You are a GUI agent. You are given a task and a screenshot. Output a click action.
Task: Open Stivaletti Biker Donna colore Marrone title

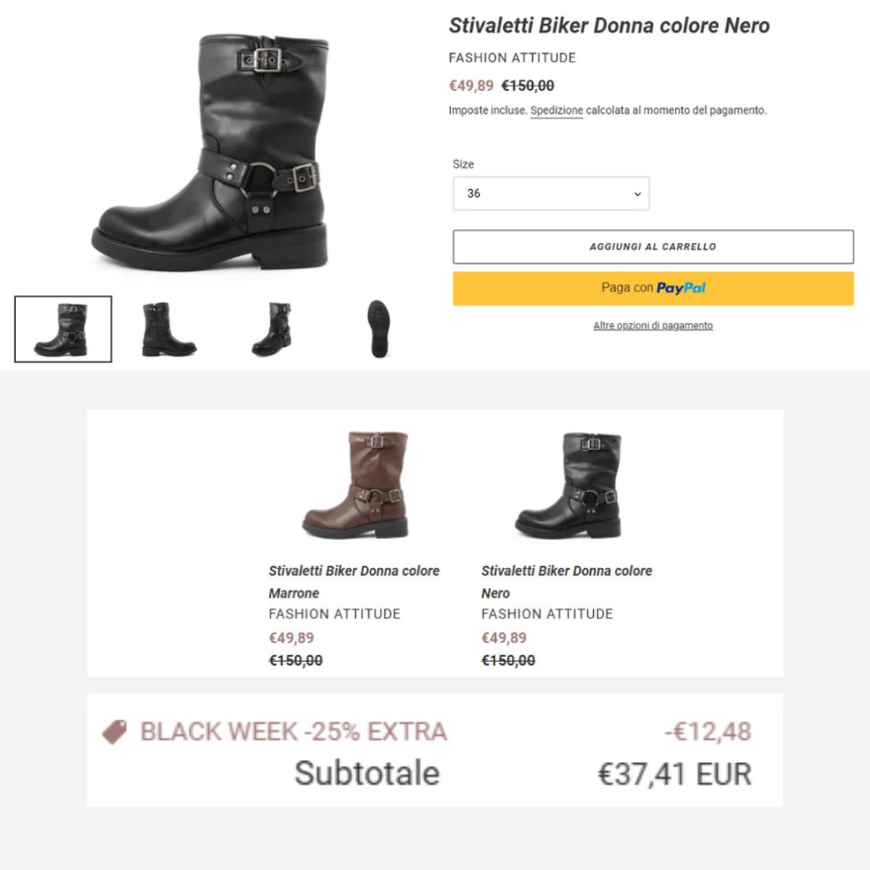(x=354, y=581)
